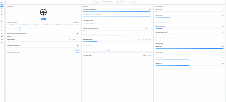Open the Base FFB Curve tab

coord(121,2)
